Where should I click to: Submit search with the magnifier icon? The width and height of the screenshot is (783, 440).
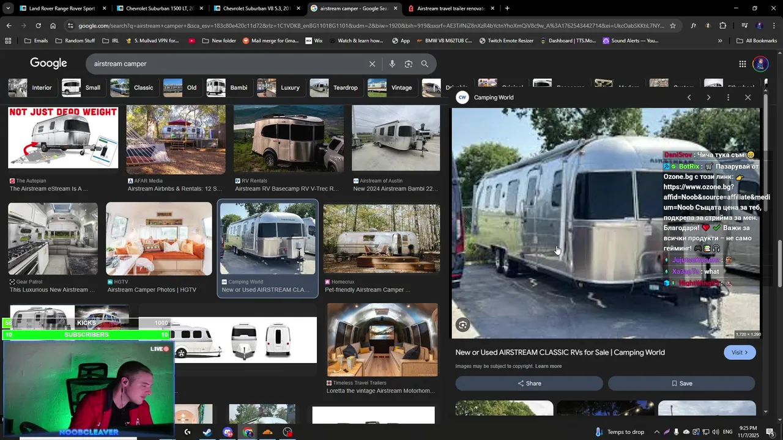tap(425, 64)
